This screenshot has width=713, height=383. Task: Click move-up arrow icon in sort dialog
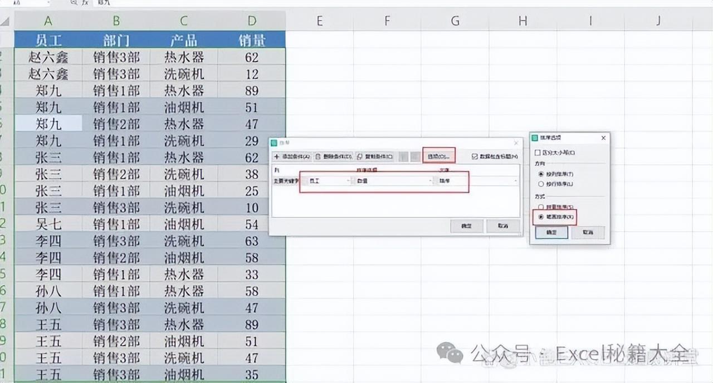tap(404, 157)
